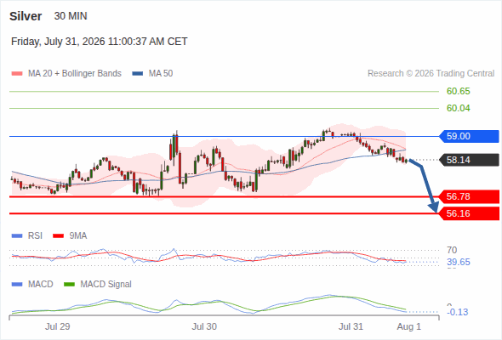
Task: Click the 56.78 red support price tag
Action: pos(469,196)
